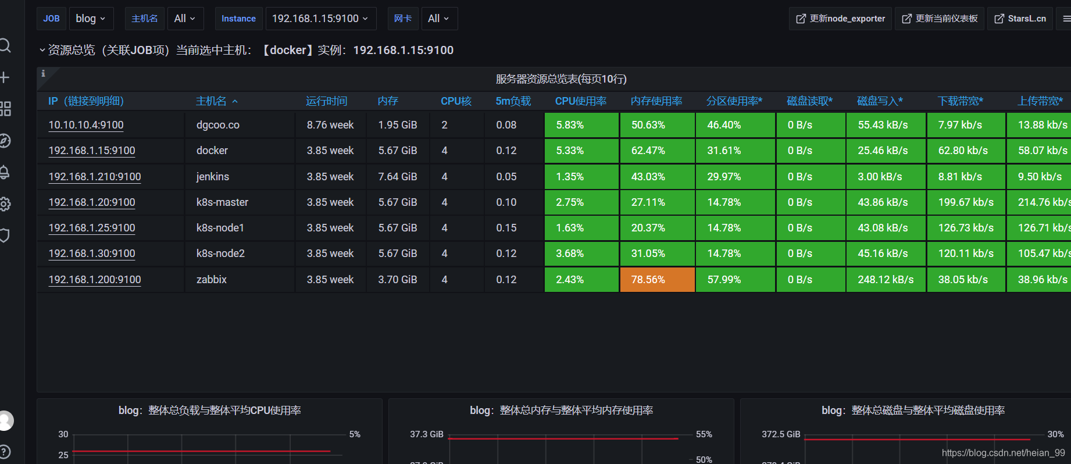This screenshot has height=464, width=1071.
Task: Click the panel info 'i' icon
Action: point(43,73)
